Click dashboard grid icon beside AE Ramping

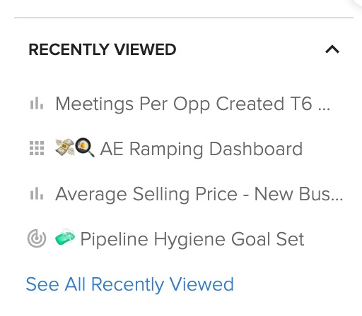tap(37, 148)
